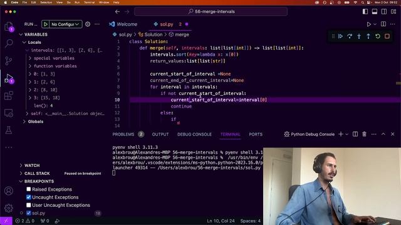The image size is (401, 225).
Task: Continue execution in debug toolbar
Action: [x=340, y=36]
